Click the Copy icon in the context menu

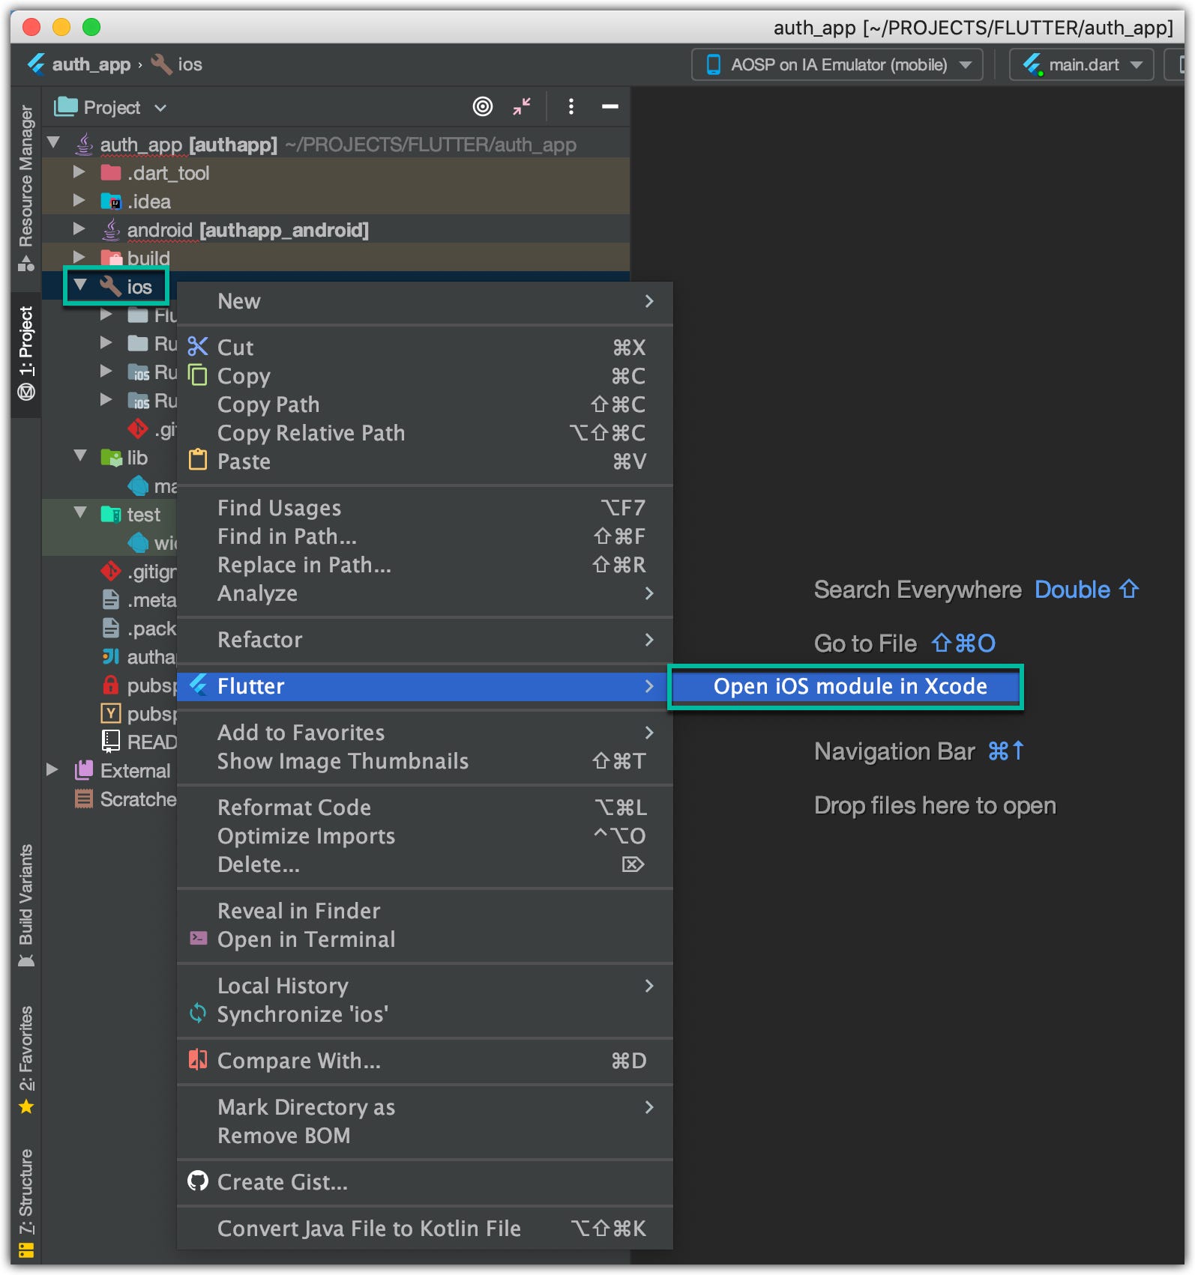[x=198, y=375]
